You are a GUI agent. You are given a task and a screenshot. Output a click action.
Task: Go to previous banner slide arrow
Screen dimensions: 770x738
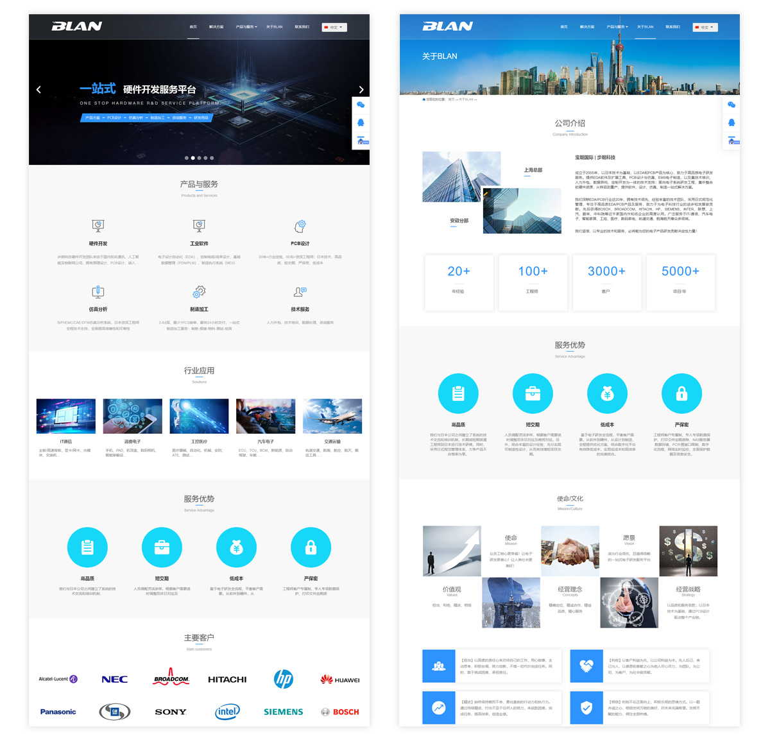pos(38,90)
